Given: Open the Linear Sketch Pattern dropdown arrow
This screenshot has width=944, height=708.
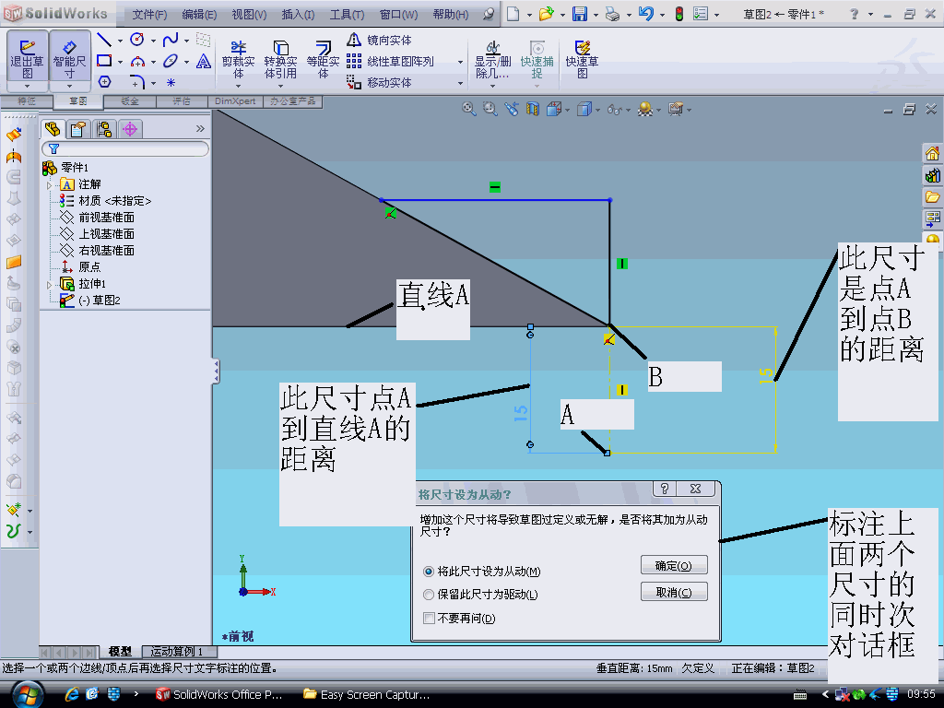Looking at the screenshot, I should 461,62.
